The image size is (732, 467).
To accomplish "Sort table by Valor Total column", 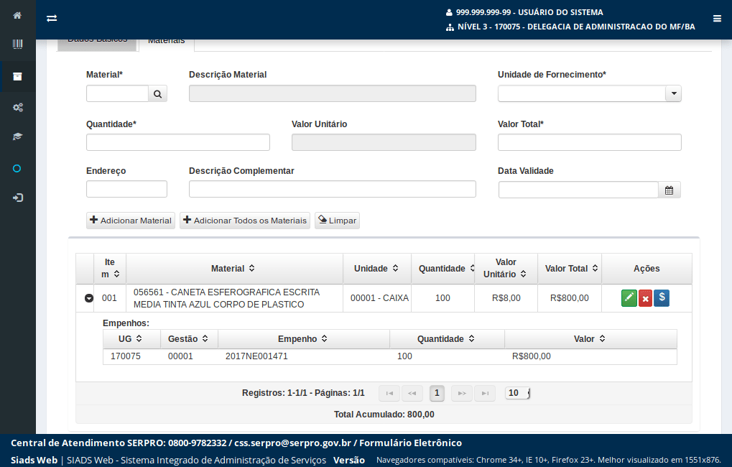I will click(570, 269).
